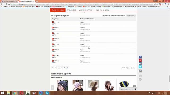The width and height of the screenshot is (170, 95).
Task: Open the Доставка и оплата tab
Action: (86, 10)
